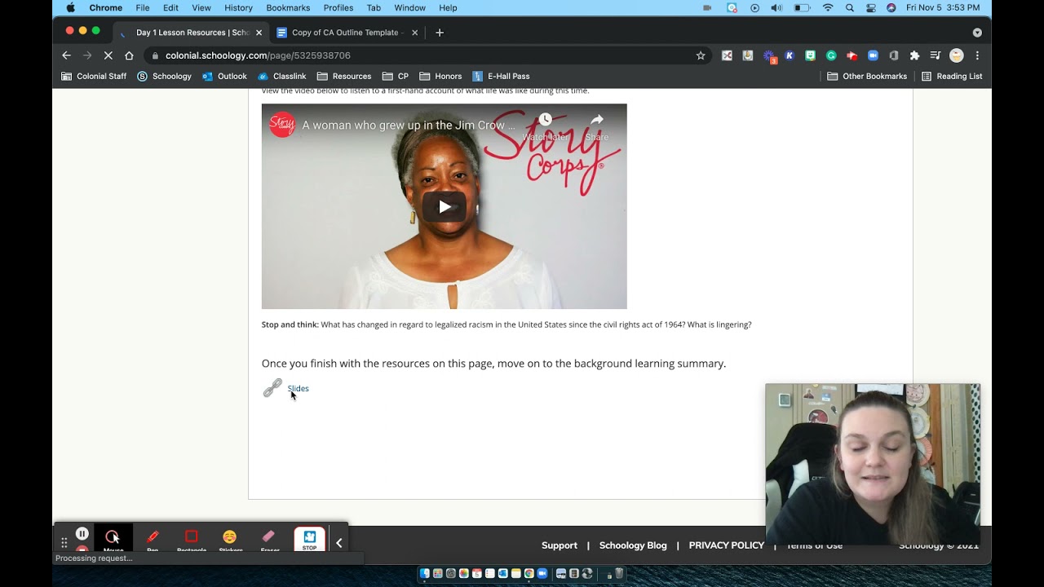Open the Bookmarks menu
Image resolution: width=1044 pixels, height=587 pixels.
[x=288, y=7]
